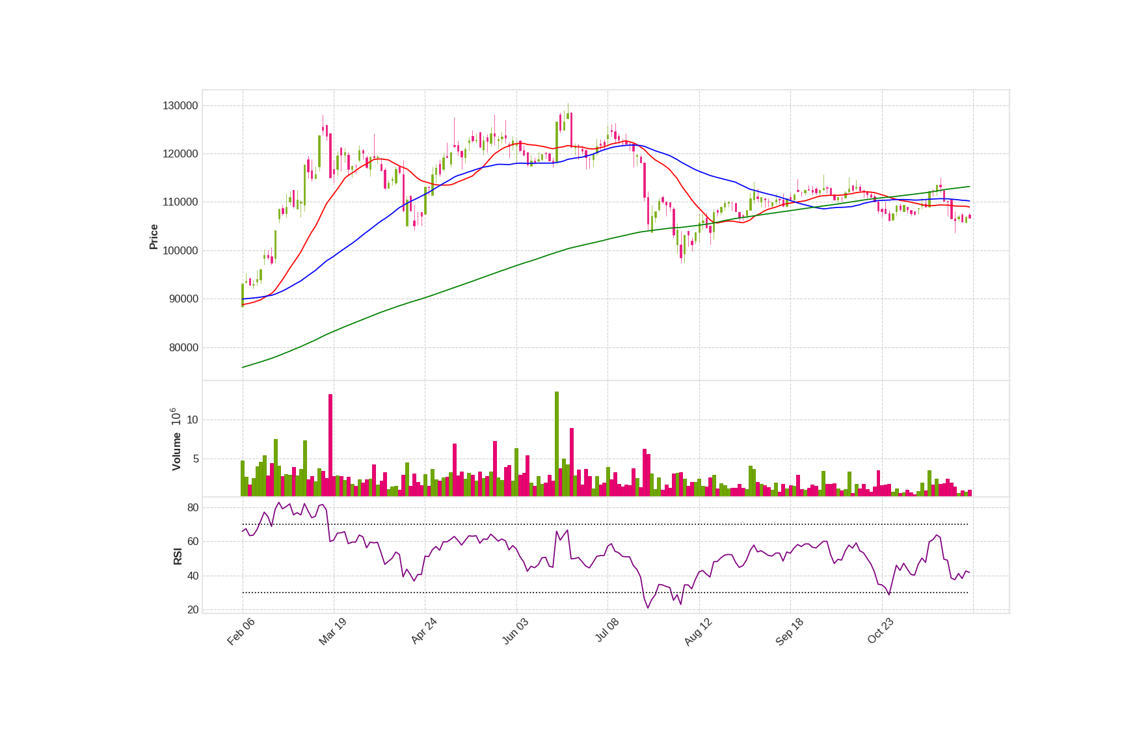Click the Jul 08 date label
The height and width of the screenshot is (748, 1122).
pos(607,630)
